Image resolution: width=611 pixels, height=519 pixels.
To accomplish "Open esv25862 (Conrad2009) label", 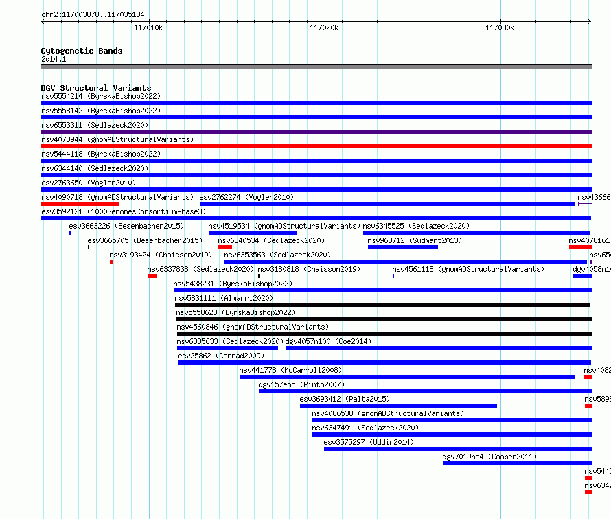I will tap(221, 356).
